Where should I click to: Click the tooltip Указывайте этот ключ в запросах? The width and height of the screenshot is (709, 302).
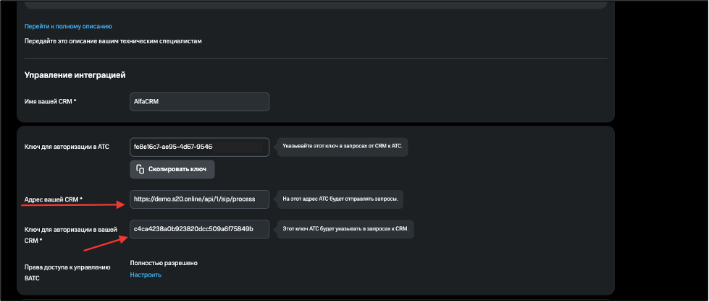pyautogui.click(x=344, y=147)
